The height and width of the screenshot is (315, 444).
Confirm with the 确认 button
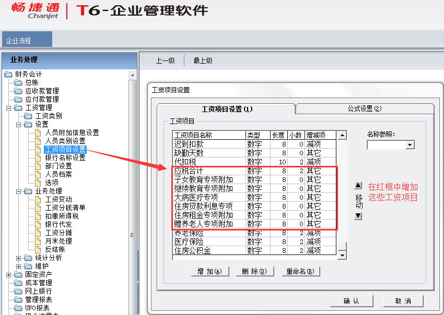coord(352,301)
